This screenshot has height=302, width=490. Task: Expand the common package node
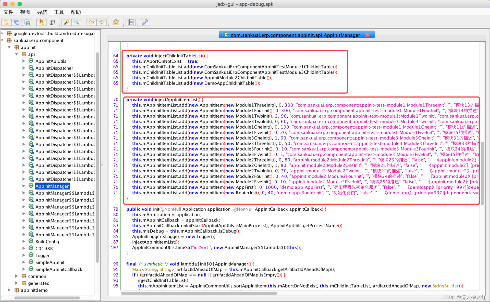pyautogui.click(x=16, y=276)
